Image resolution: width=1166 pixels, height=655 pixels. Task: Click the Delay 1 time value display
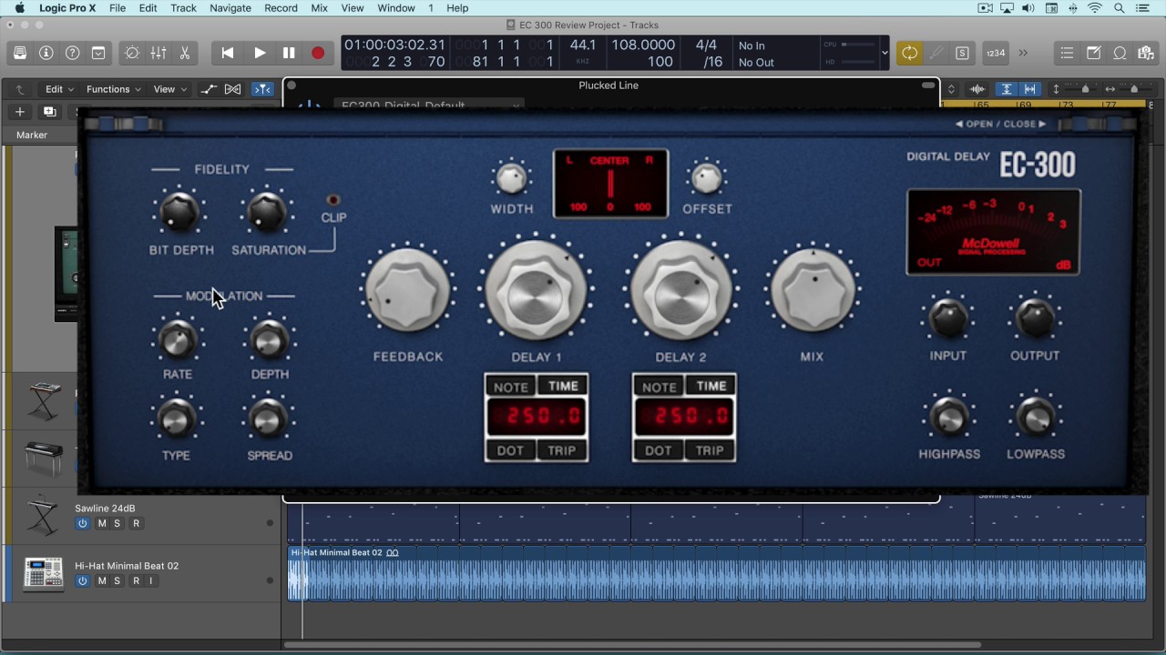pos(537,418)
